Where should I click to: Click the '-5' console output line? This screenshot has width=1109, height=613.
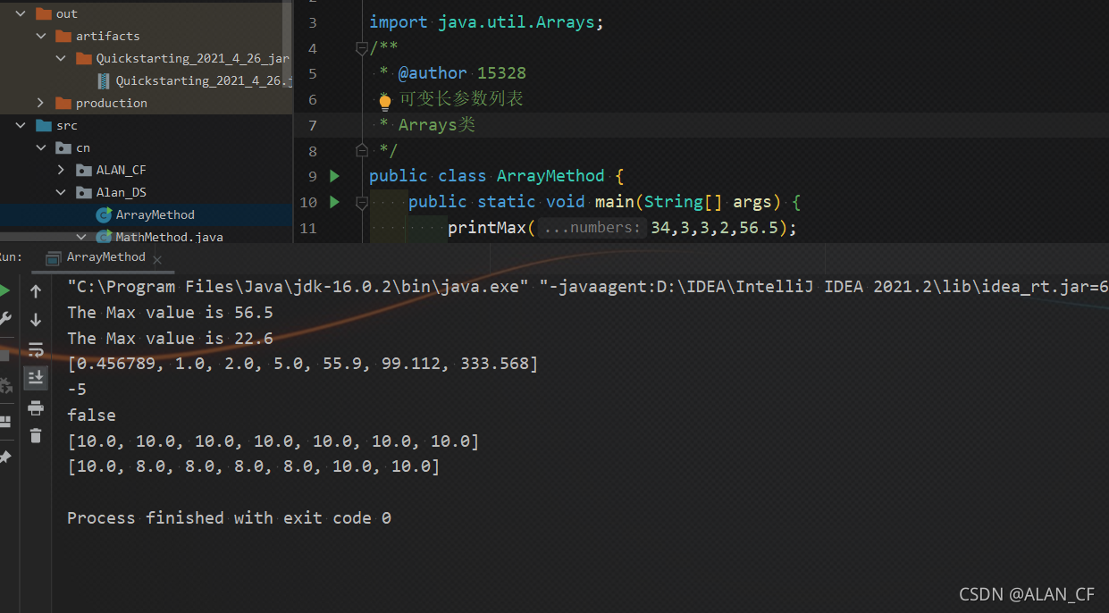click(77, 390)
